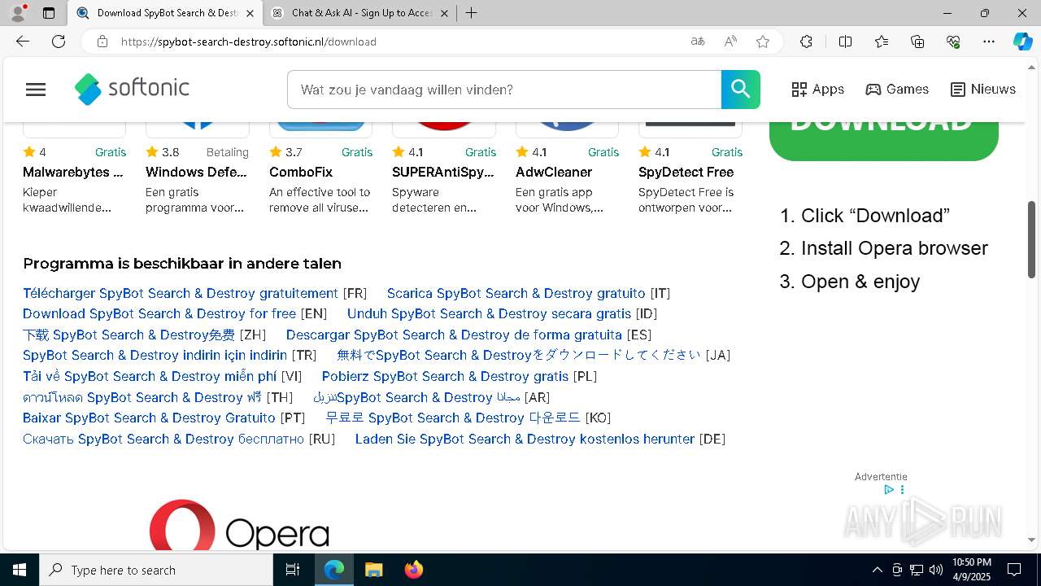
Task: Open Russian Скачать SpyBot link
Action: 163,439
